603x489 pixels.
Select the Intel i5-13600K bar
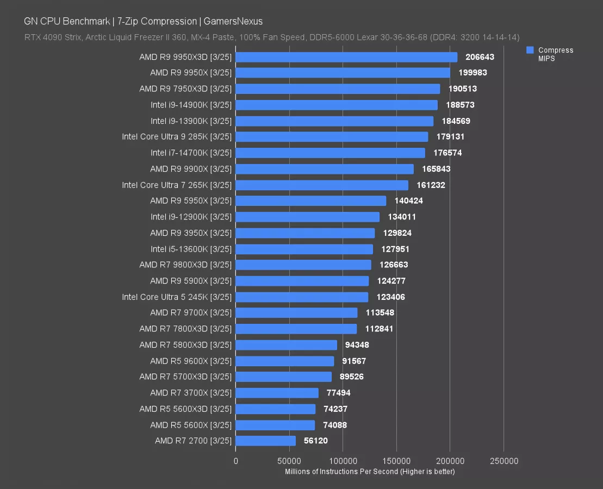[304, 249]
